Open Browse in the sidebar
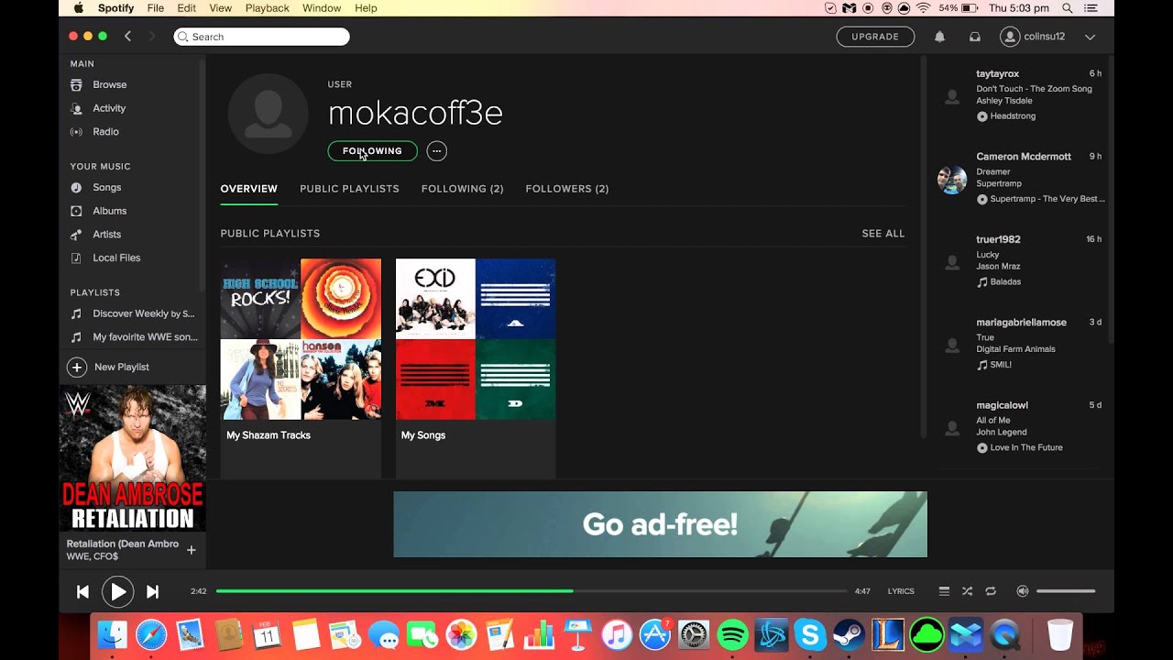The height and width of the screenshot is (660, 1173). click(x=109, y=84)
